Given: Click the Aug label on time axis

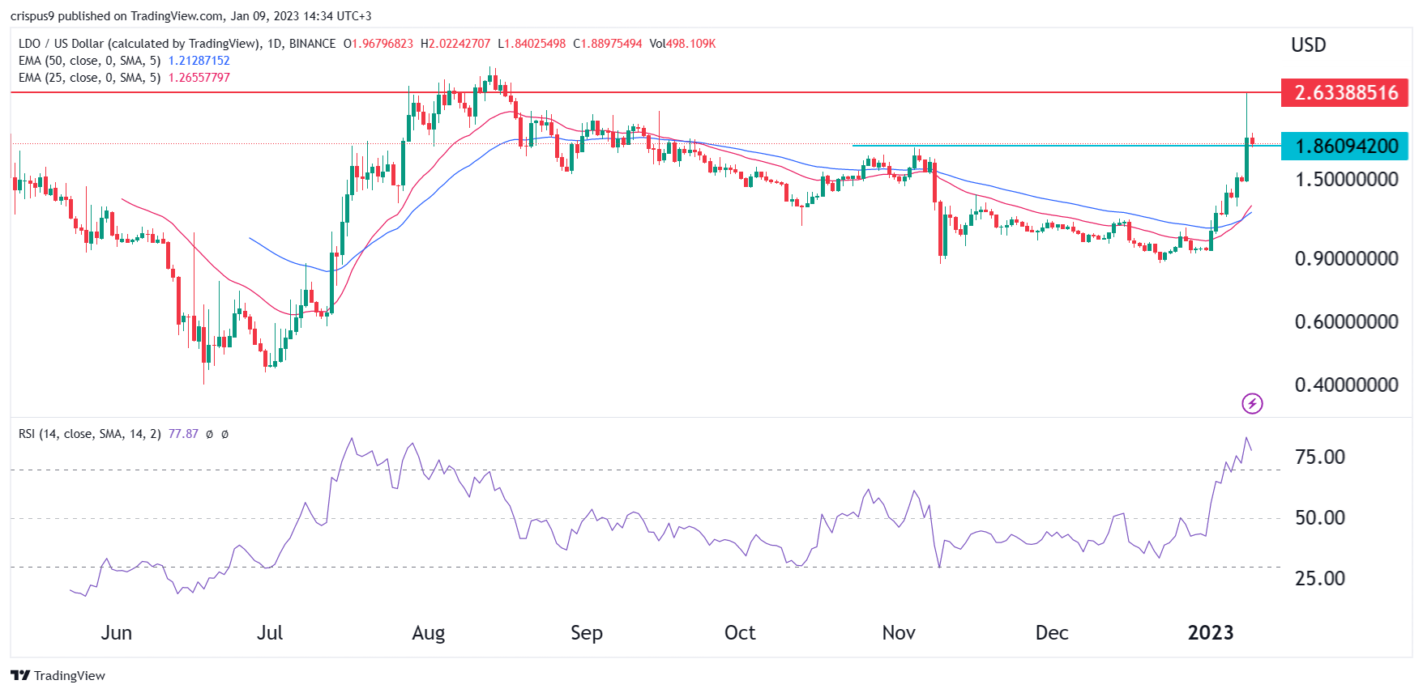Looking at the screenshot, I should 428,633.
